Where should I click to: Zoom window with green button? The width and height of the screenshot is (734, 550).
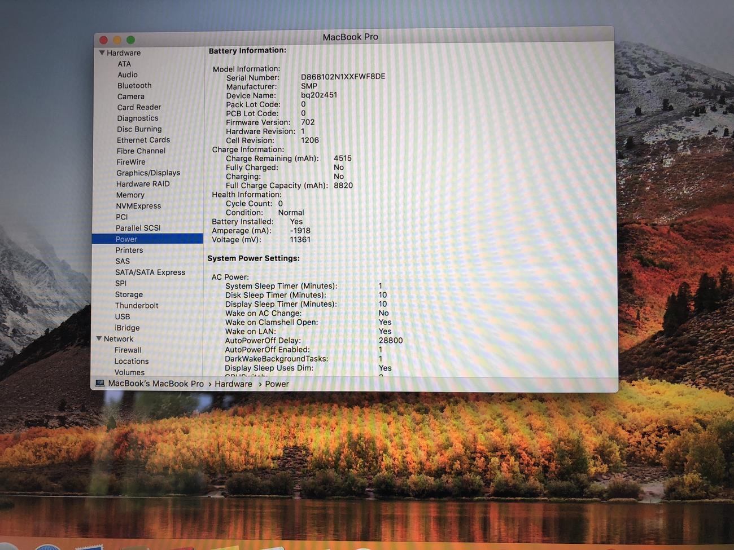[x=130, y=40]
